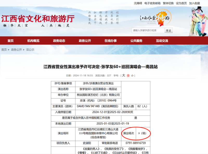This screenshot has height=154, width=208.
Task: Click the 许可/备案事项 table cell
Action: coord(63,84)
